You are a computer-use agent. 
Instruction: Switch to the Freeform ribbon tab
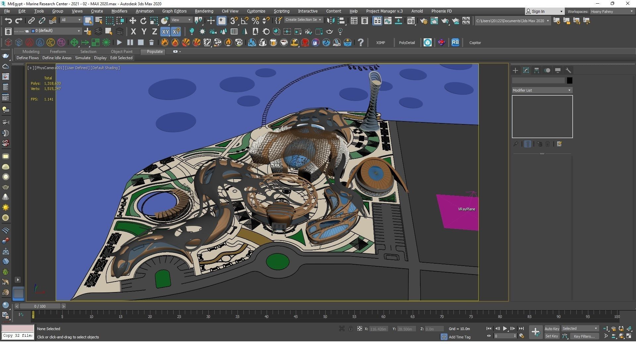click(x=58, y=52)
